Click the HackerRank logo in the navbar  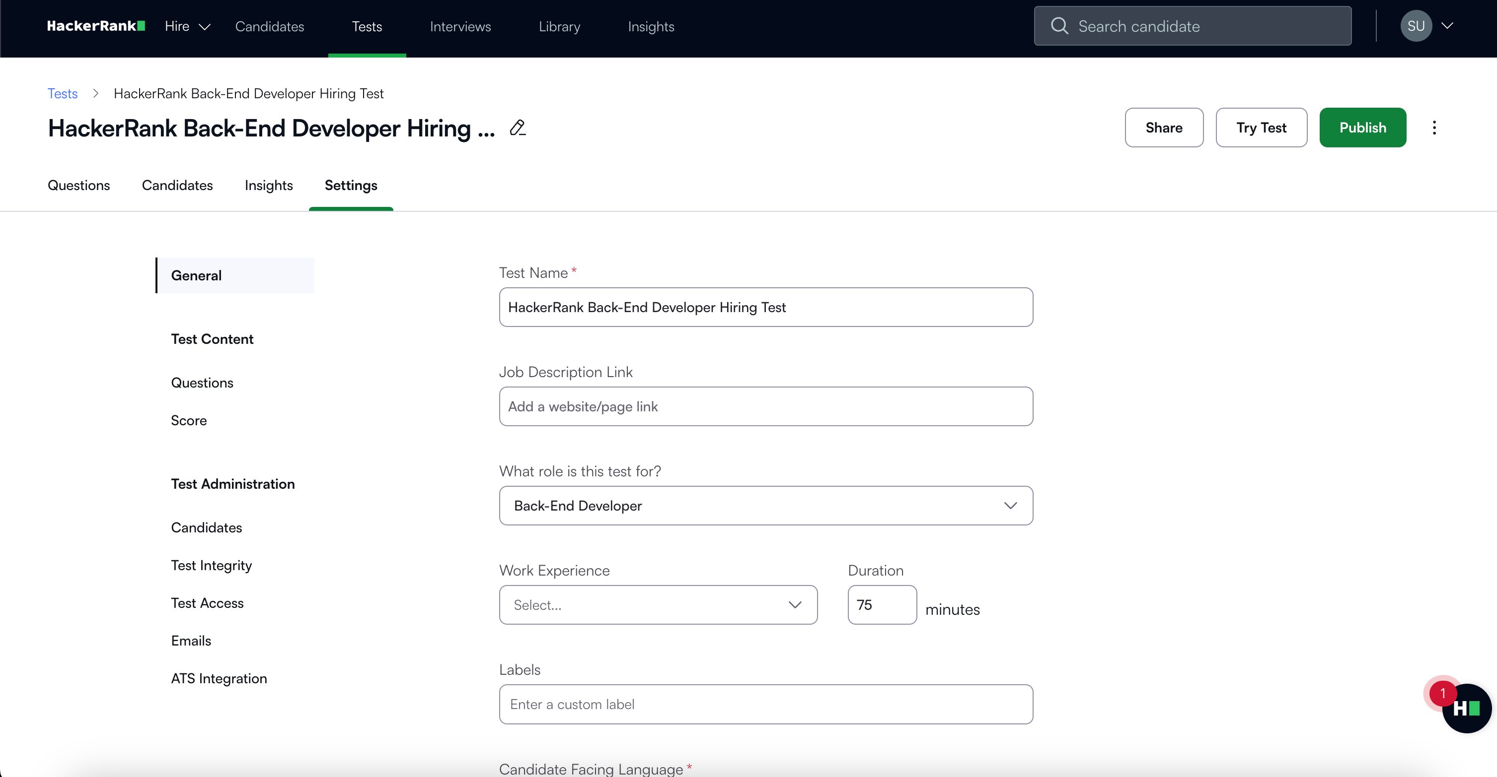pyautogui.click(x=96, y=26)
